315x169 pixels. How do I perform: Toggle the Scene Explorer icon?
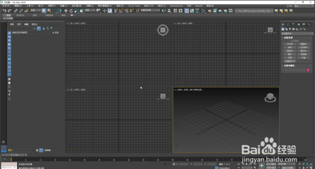tap(175, 11)
